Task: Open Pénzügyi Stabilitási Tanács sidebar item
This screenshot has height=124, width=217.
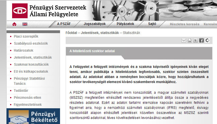Action: (29, 81)
